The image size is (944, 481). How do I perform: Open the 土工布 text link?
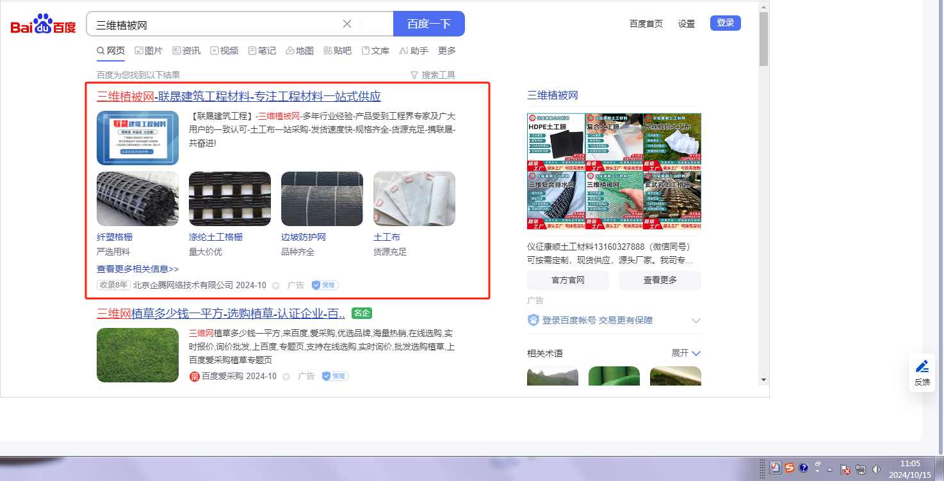[387, 237]
